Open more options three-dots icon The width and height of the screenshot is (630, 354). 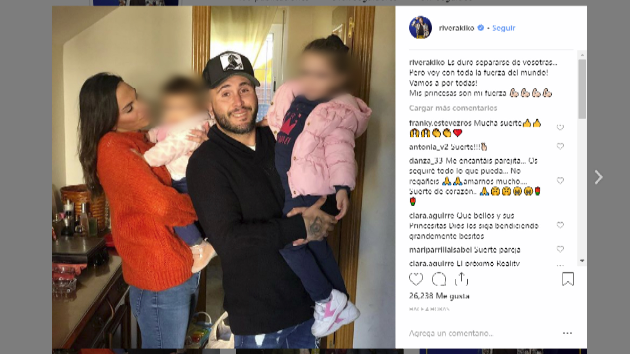[x=567, y=333]
